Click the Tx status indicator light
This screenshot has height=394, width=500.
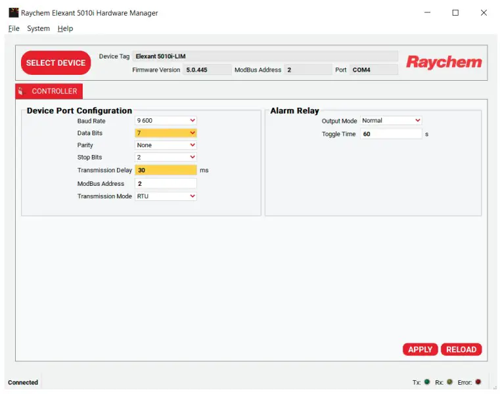coord(427,382)
